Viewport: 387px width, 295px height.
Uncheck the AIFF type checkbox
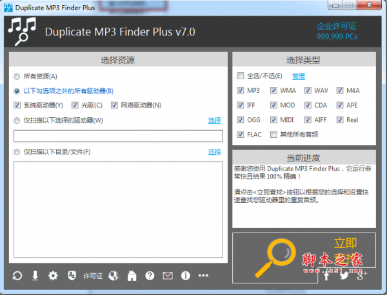308,120
